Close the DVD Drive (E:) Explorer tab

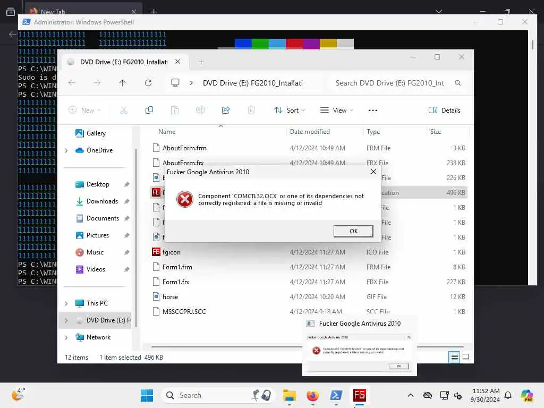[177, 62]
